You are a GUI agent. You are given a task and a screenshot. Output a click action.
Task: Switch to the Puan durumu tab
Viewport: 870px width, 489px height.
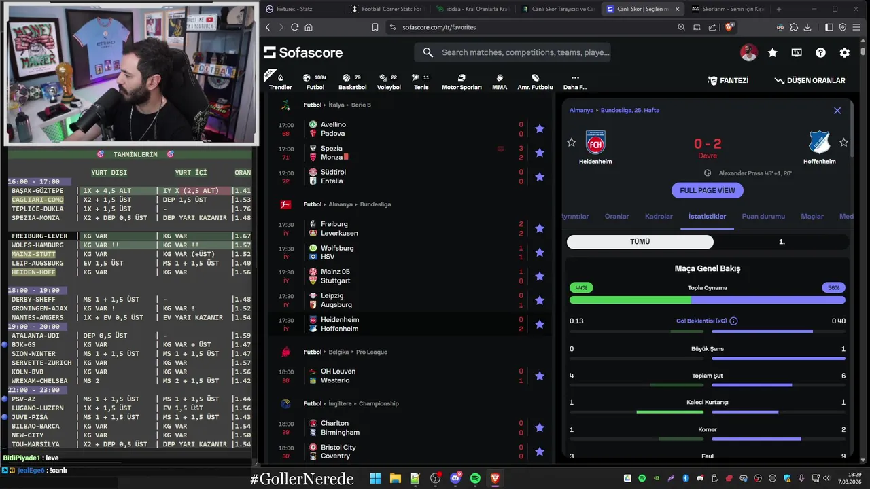coord(763,217)
